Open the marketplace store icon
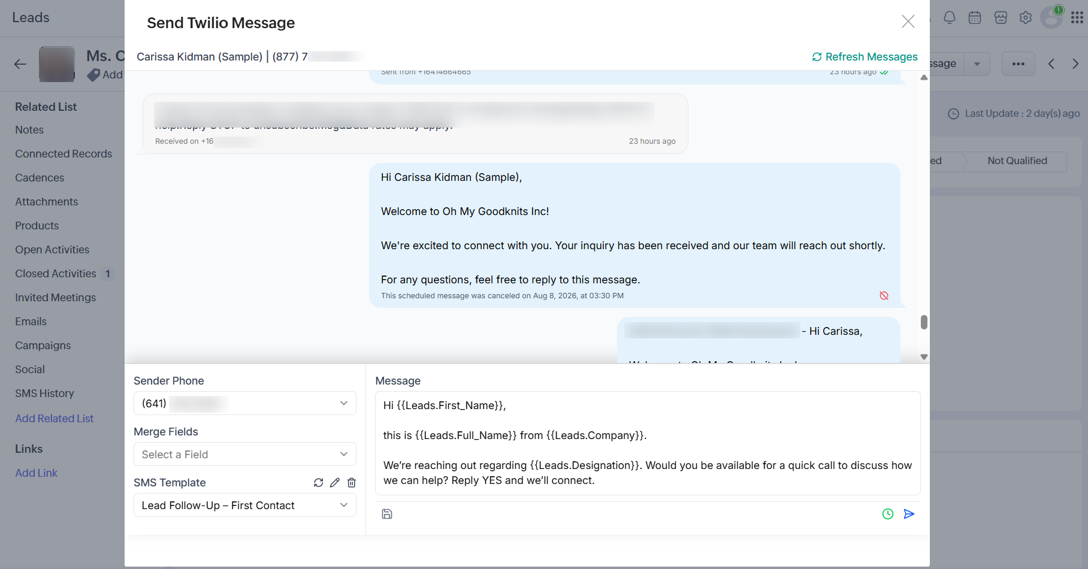Image resolution: width=1088 pixels, height=569 pixels. [x=1001, y=18]
